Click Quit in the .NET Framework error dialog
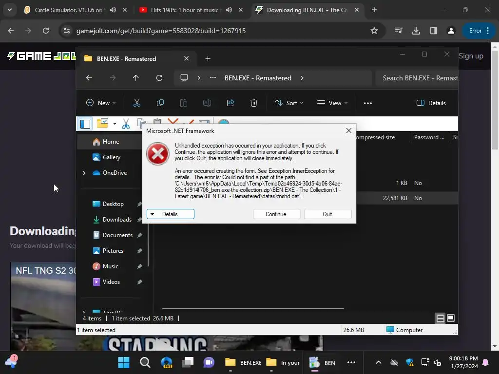The height and width of the screenshot is (374, 499). [327, 214]
